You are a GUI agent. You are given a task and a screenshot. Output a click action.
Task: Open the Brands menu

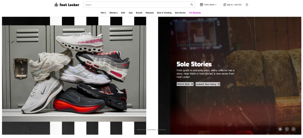click(x=139, y=13)
